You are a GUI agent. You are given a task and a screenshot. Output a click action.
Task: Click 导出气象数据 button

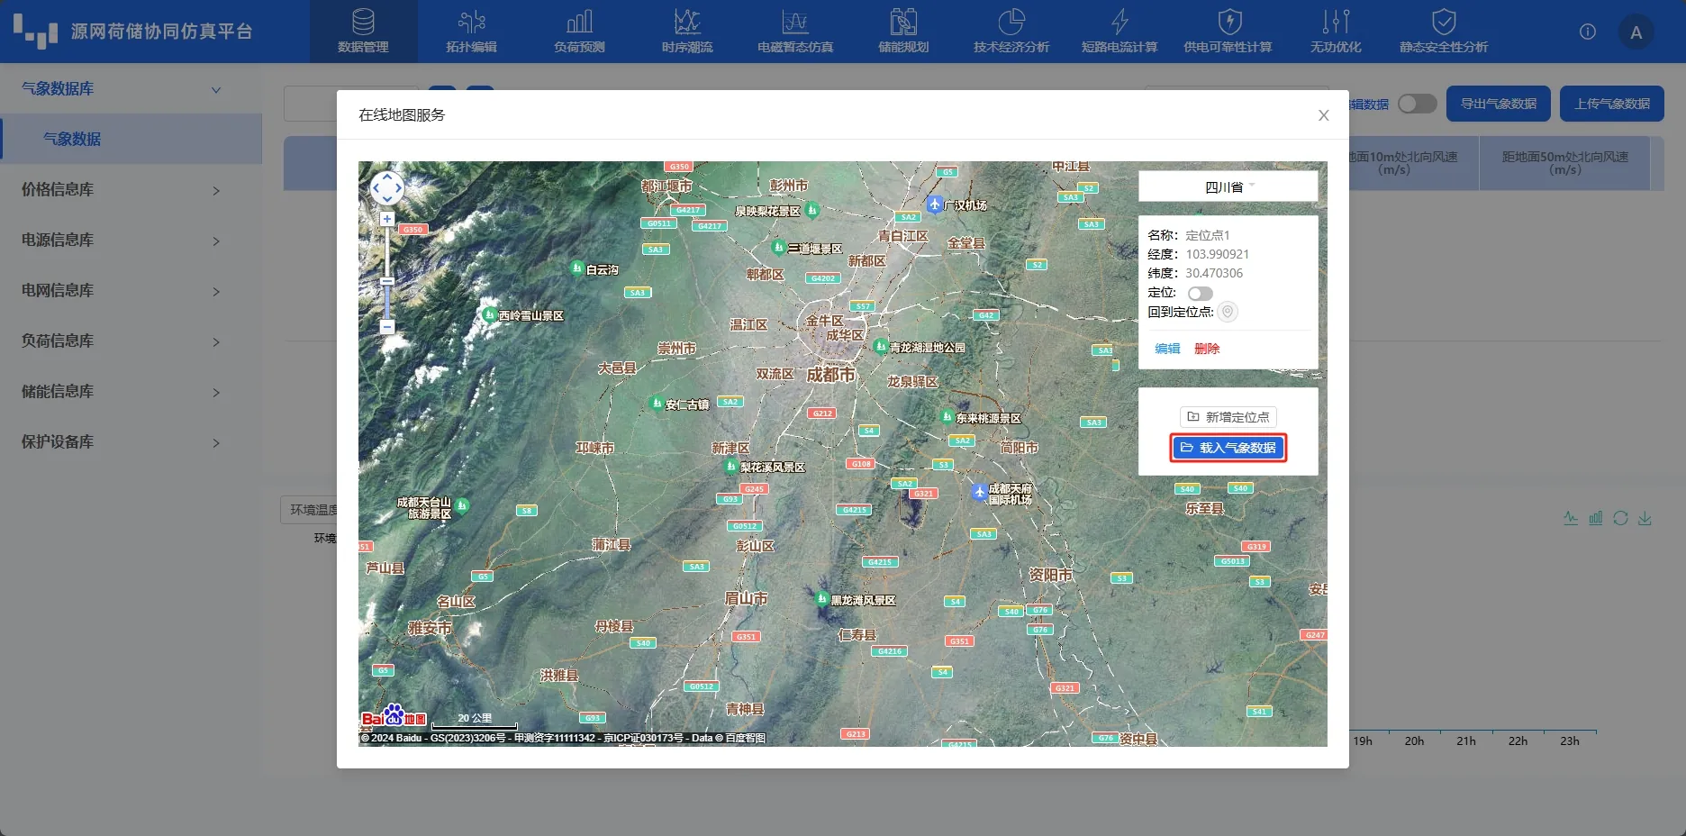click(x=1499, y=104)
